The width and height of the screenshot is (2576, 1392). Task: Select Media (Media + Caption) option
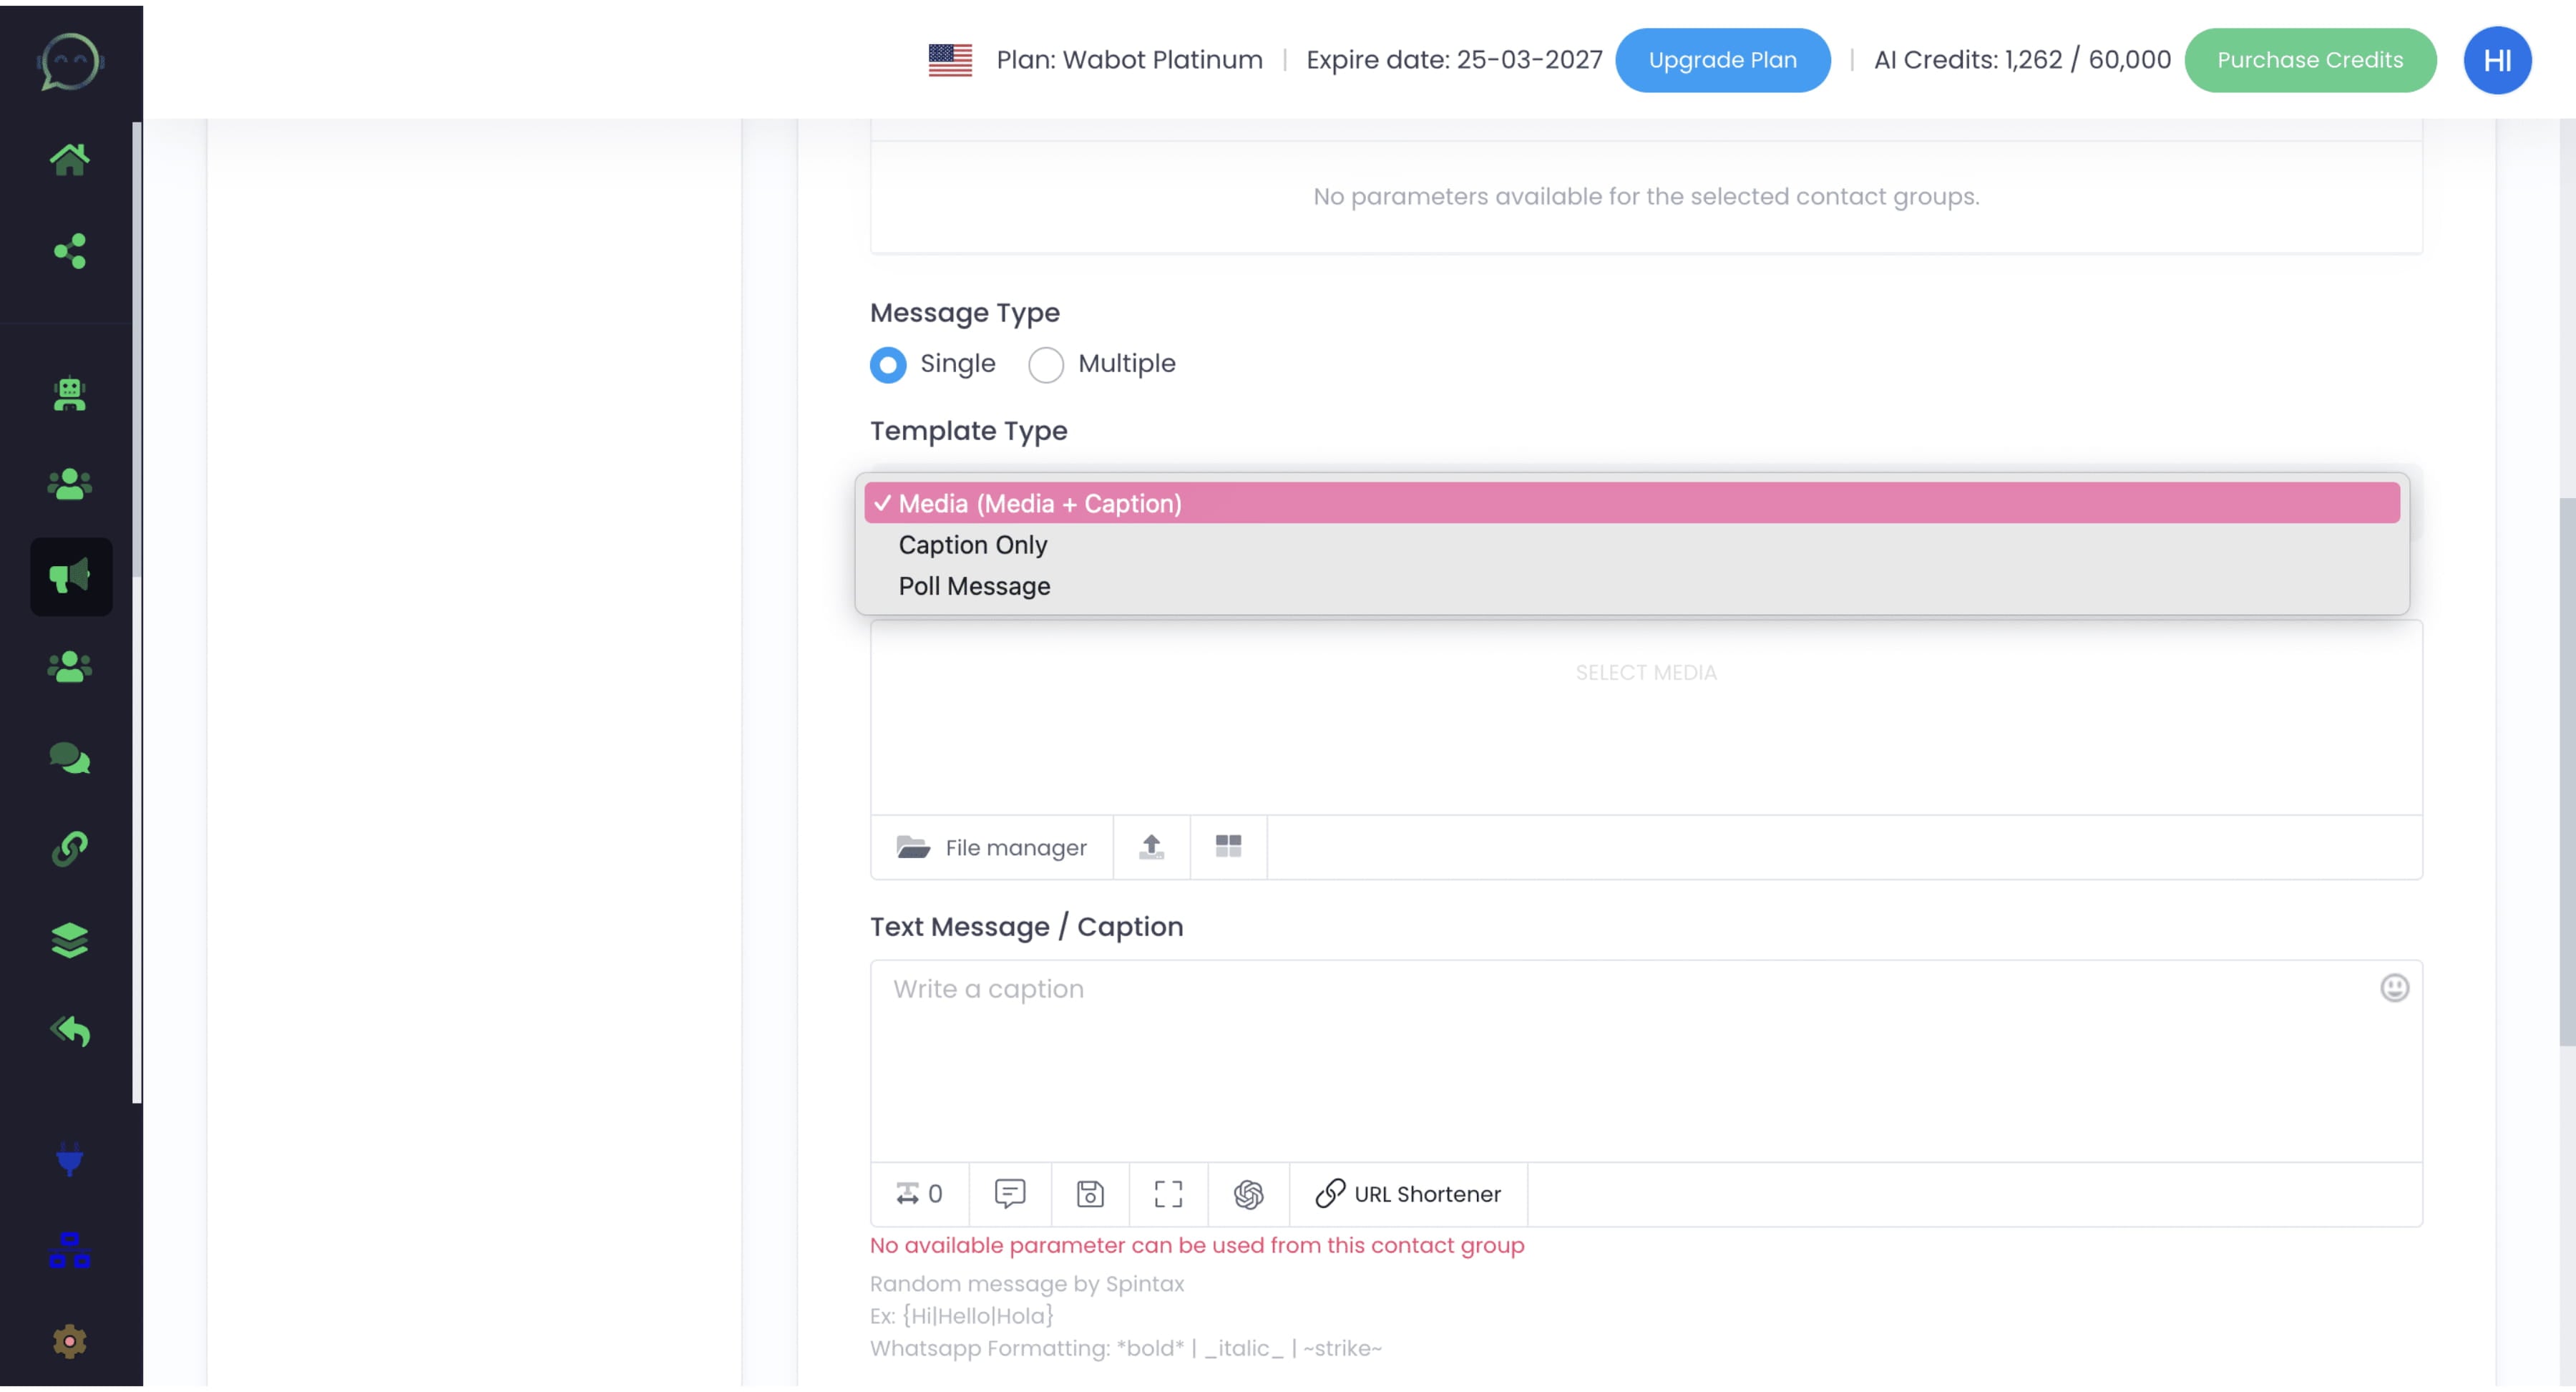[1038, 503]
